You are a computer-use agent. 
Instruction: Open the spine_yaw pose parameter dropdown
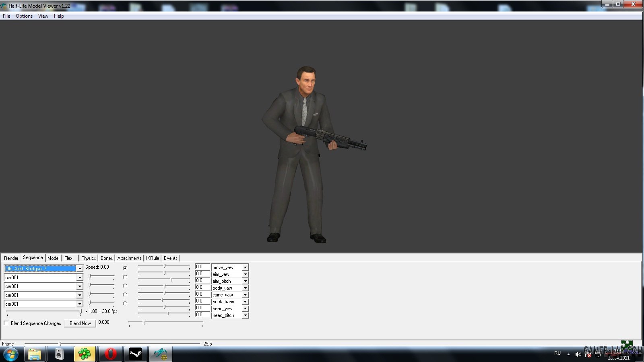245,295
